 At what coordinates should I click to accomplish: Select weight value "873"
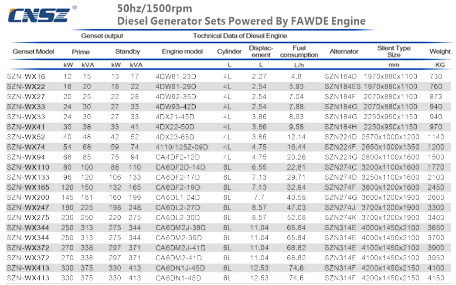click(436, 97)
